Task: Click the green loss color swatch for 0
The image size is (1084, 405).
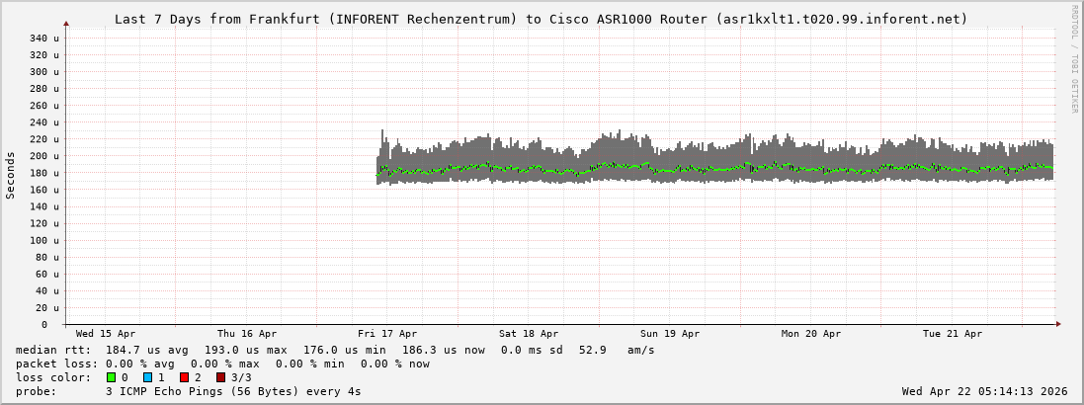Action: (x=111, y=377)
